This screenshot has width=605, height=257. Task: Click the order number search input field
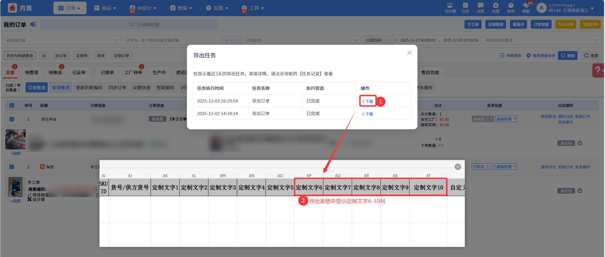pyautogui.click(x=173, y=40)
